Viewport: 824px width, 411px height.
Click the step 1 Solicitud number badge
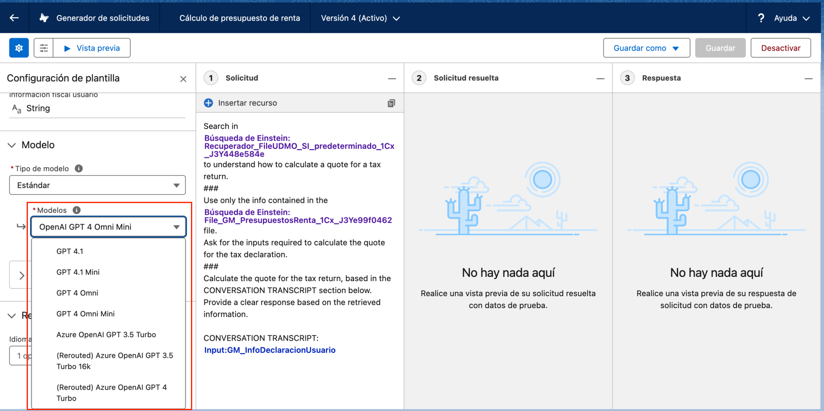click(x=211, y=78)
